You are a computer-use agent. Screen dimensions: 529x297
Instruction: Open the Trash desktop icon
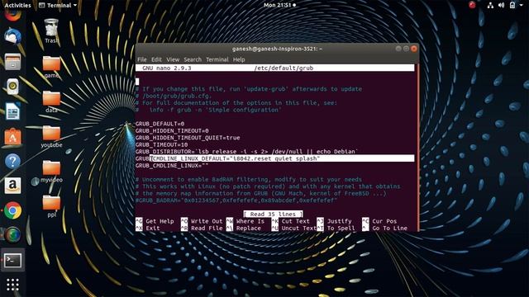pos(51,31)
